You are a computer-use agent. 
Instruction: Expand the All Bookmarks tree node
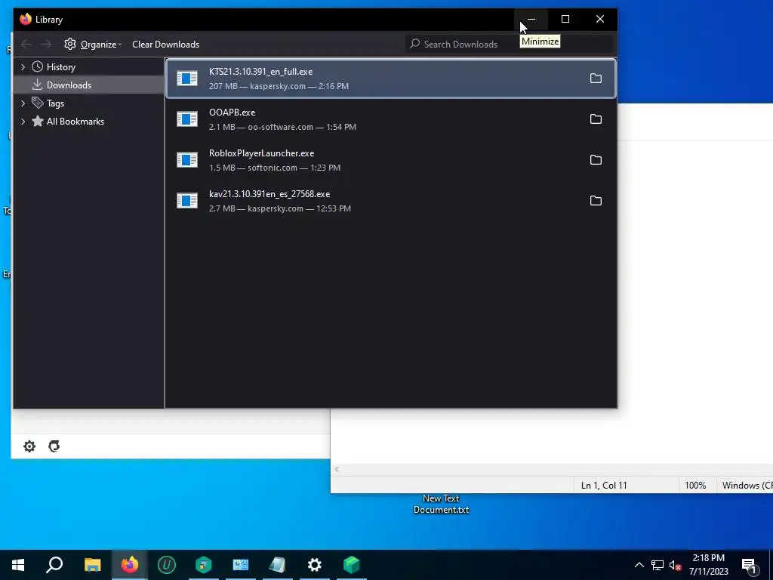(x=23, y=122)
